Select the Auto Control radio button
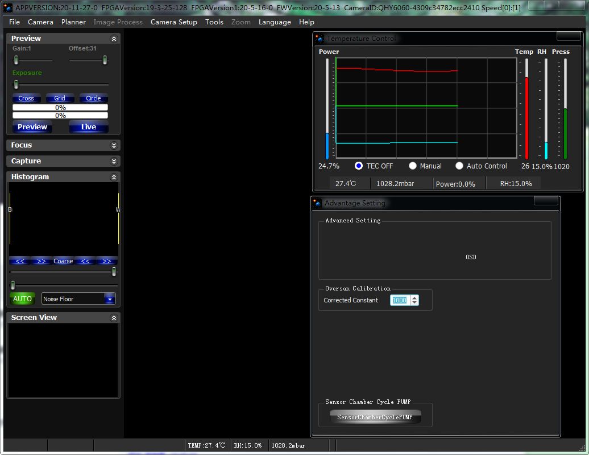This screenshot has width=589, height=455. (459, 166)
